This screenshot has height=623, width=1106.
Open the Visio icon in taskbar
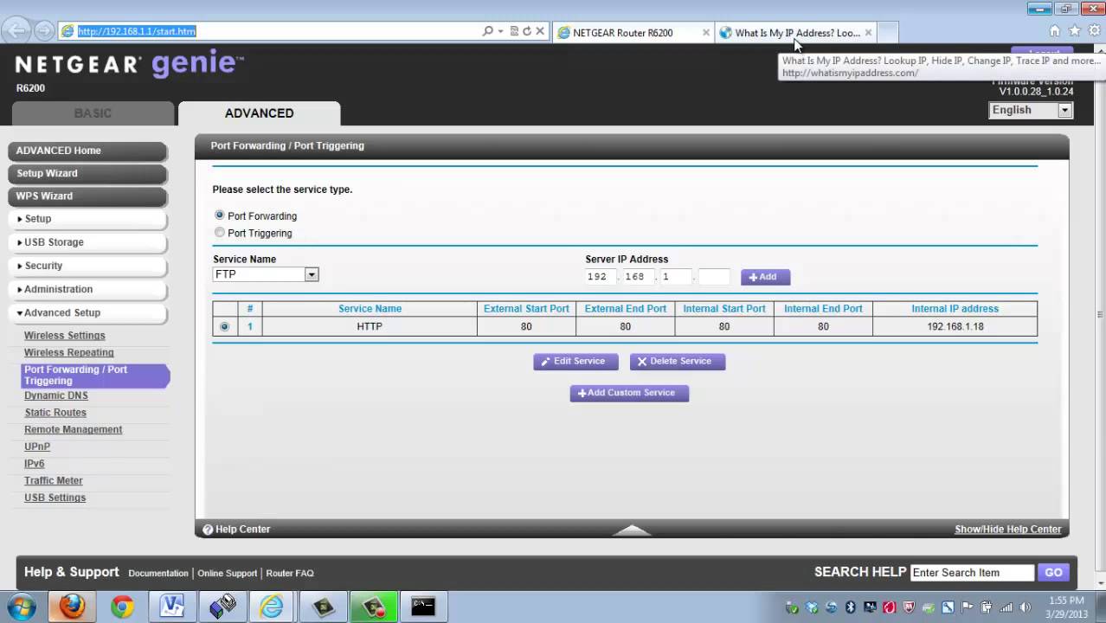click(x=172, y=607)
